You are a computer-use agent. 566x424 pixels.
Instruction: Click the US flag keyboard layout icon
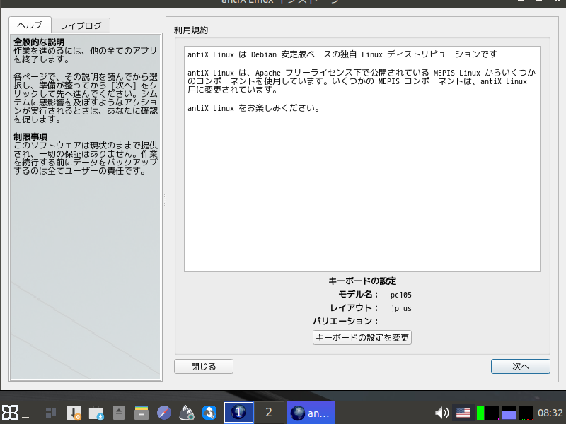[463, 413]
